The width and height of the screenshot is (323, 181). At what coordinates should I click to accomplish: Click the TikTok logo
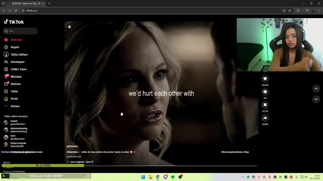click(x=14, y=22)
